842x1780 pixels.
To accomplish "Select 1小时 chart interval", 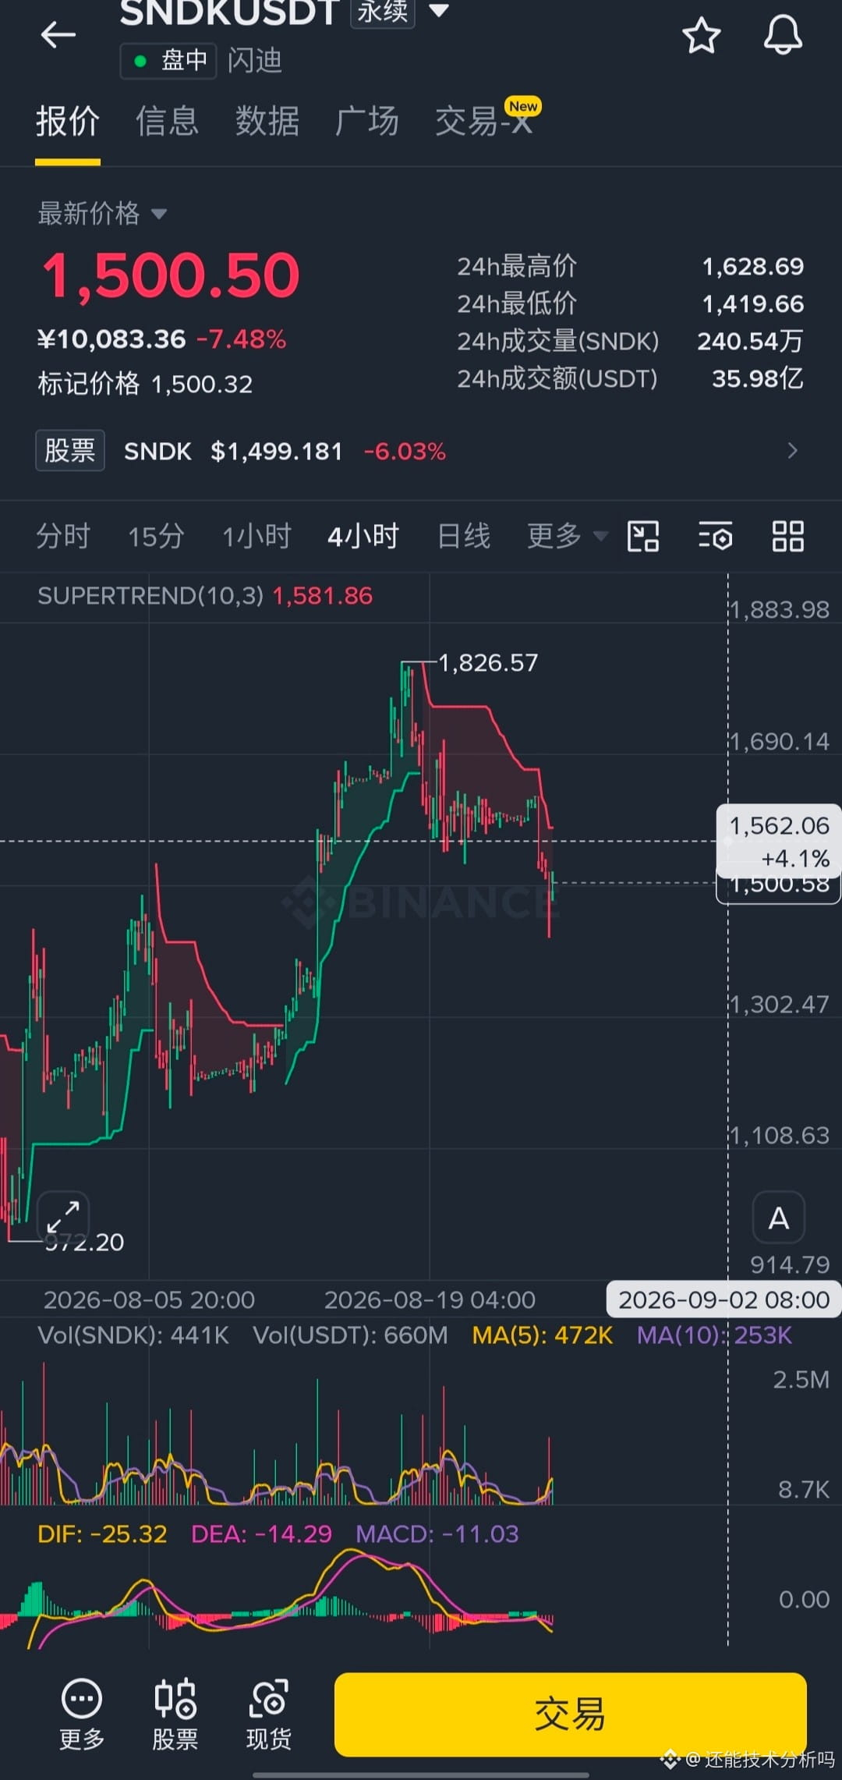I will tap(257, 537).
